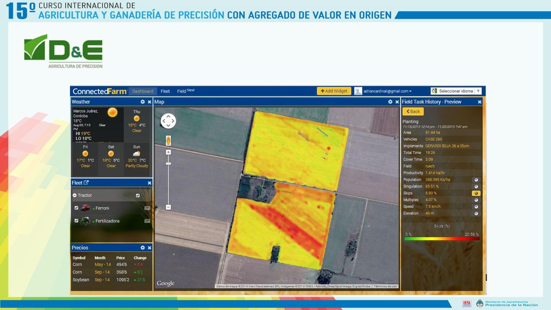The height and width of the screenshot is (310, 551).
Task: Zoom in on the map
Action: pos(168,152)
